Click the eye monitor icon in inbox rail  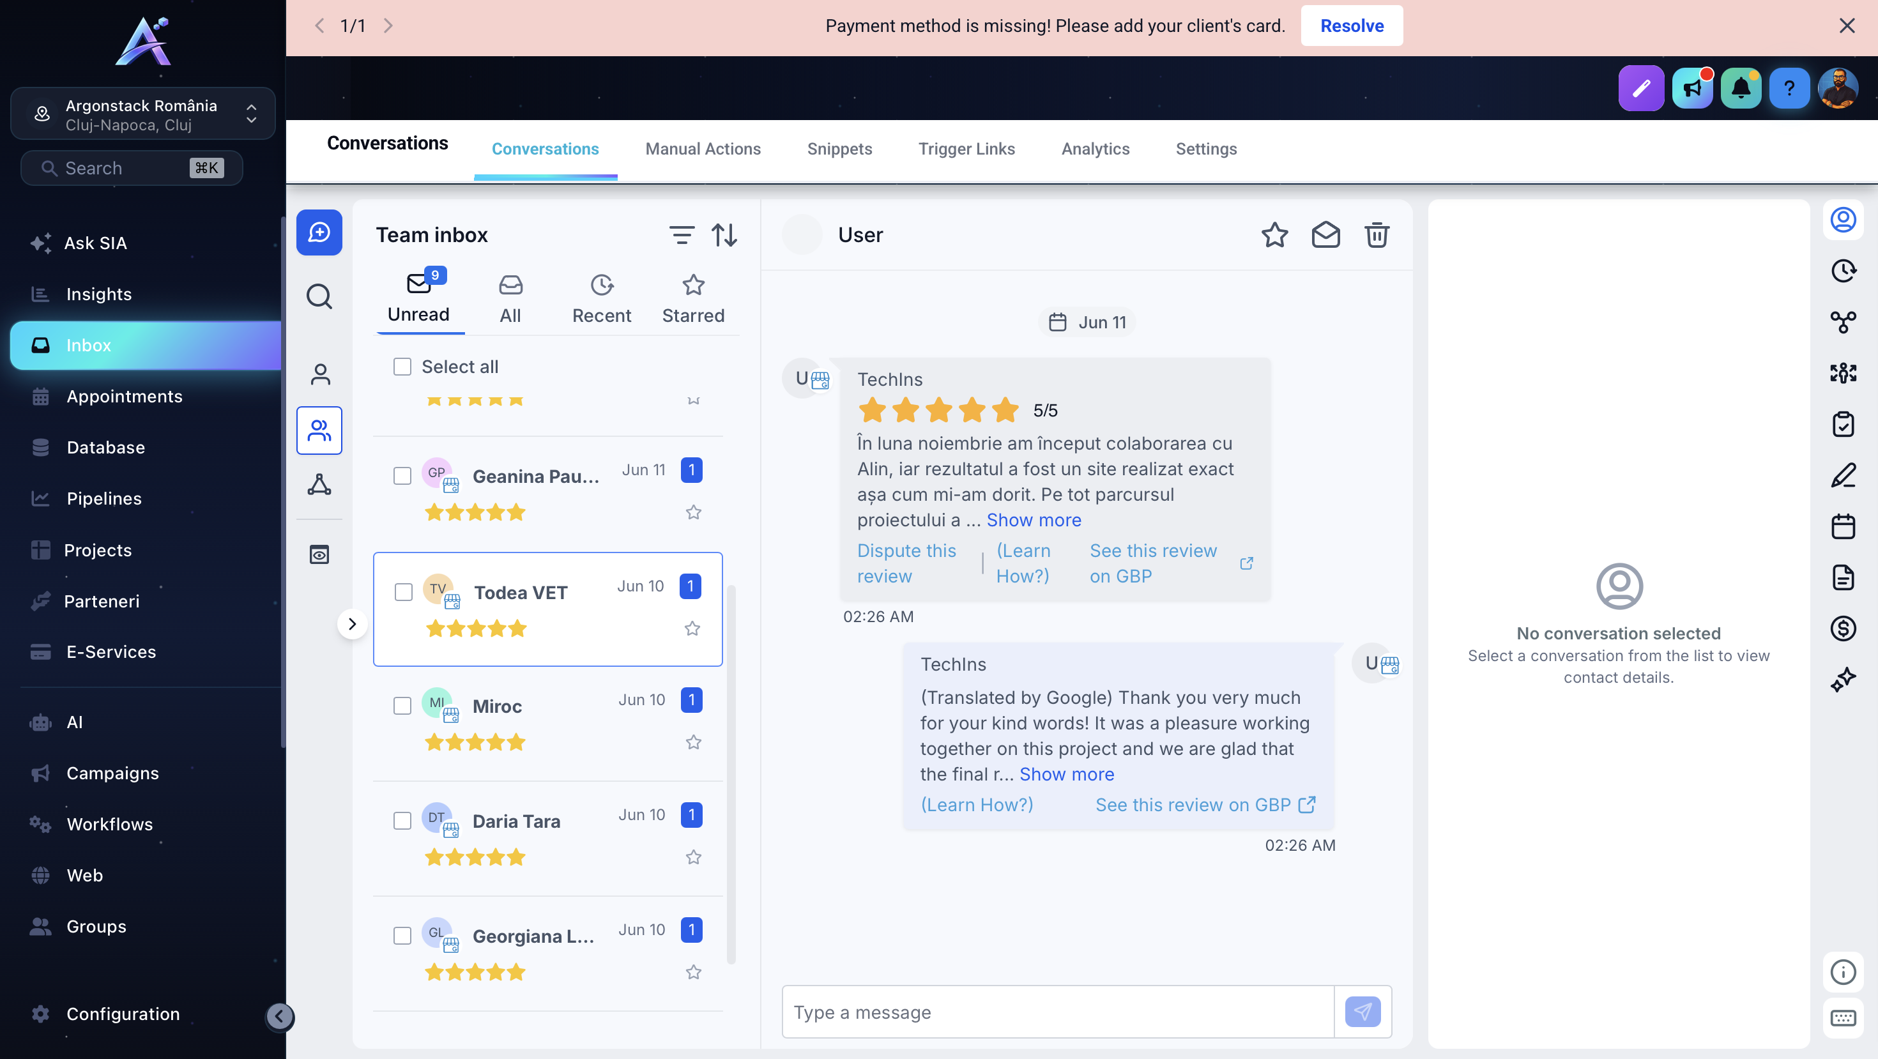pos(319,554)
